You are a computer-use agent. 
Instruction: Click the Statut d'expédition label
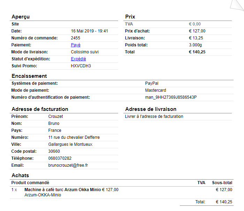[31, 59]
